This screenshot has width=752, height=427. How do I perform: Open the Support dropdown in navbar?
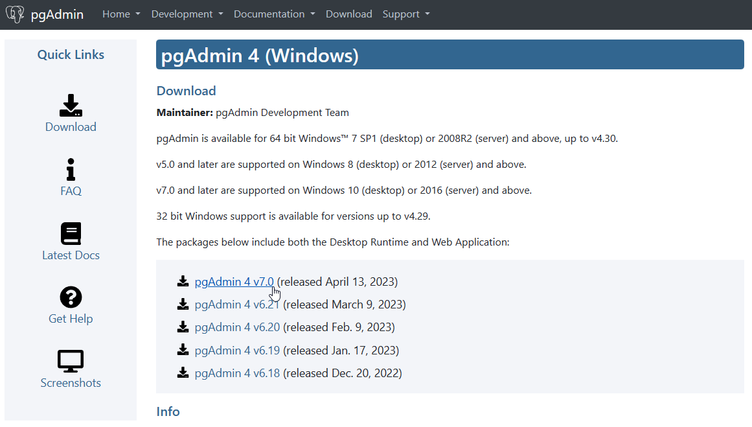tap(405, 14)
